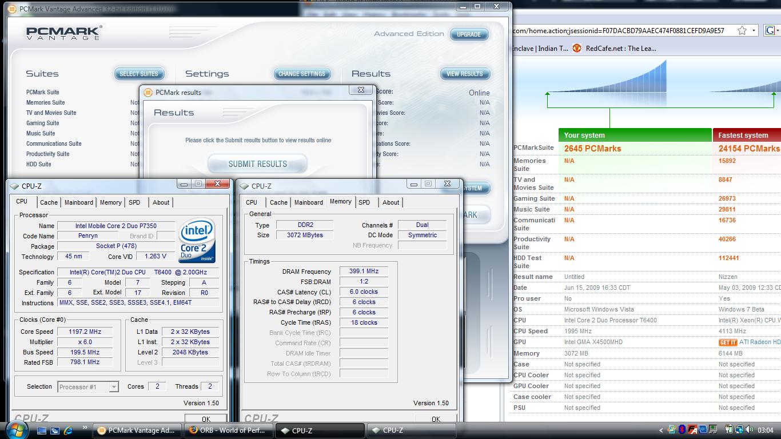Click the Core Speed 1197.2 MHz value
The height and width of the screenshot is (439, 781).
[x=85, y=332]
